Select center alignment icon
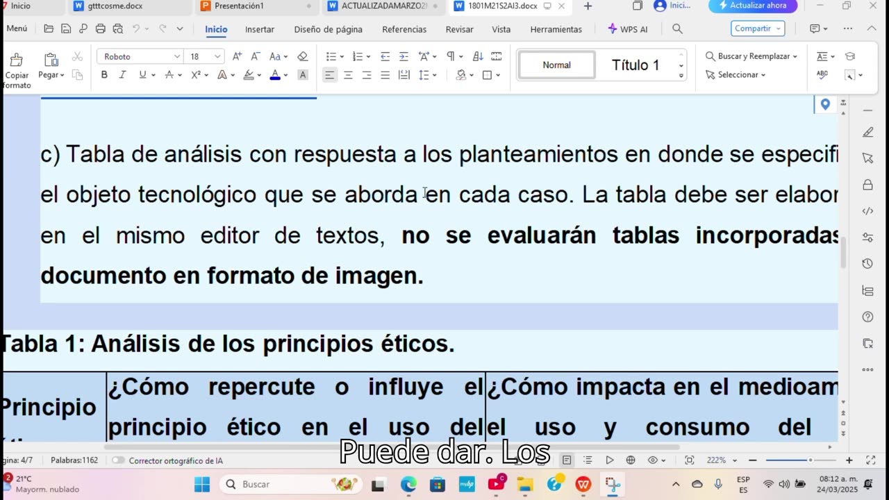Screen dimensions: 889x500 (x=348, y=75)
